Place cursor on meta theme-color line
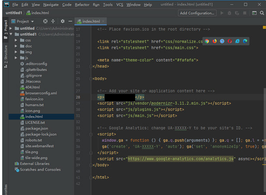 coord(148,60)
